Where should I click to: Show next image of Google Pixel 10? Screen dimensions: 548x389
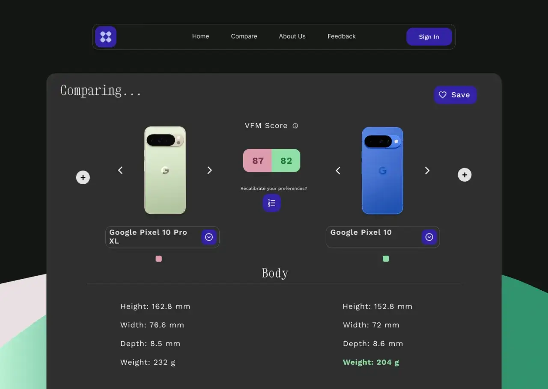pyautogui.click(x=427, y=171)
